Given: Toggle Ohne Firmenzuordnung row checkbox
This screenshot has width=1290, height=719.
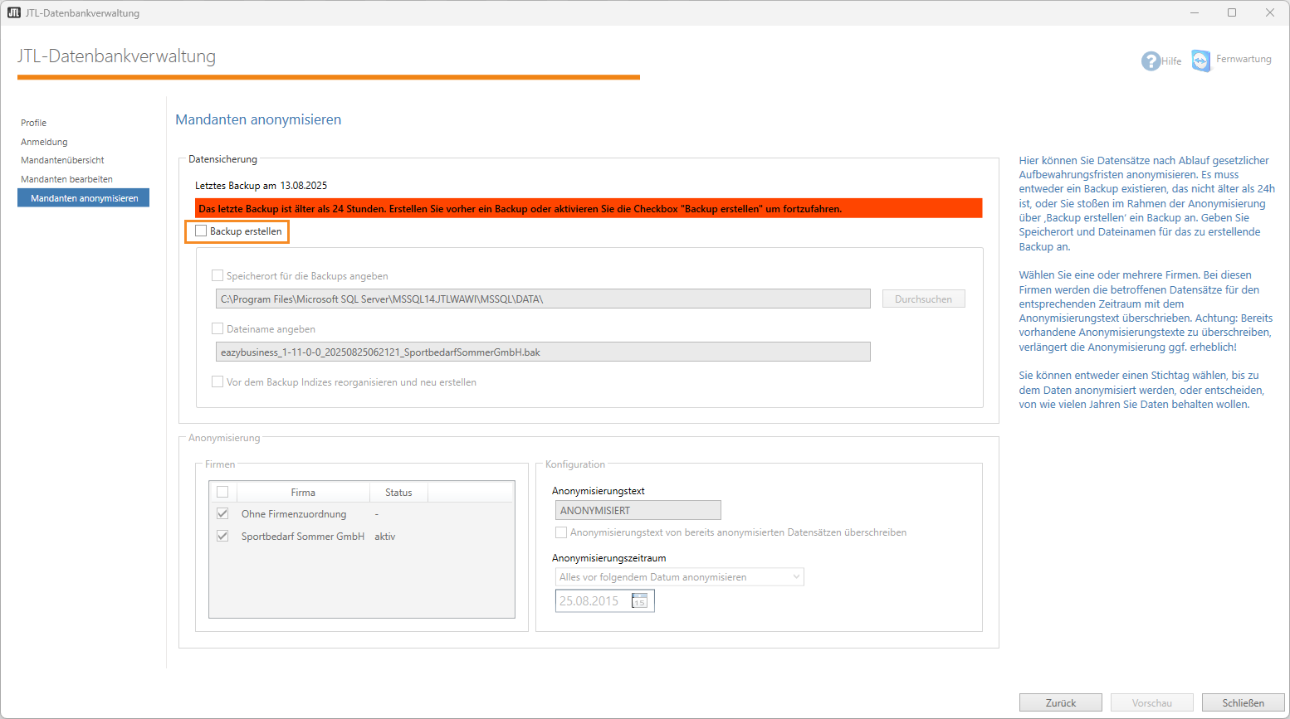Looking at the screenshot, I should pos(222,514).
